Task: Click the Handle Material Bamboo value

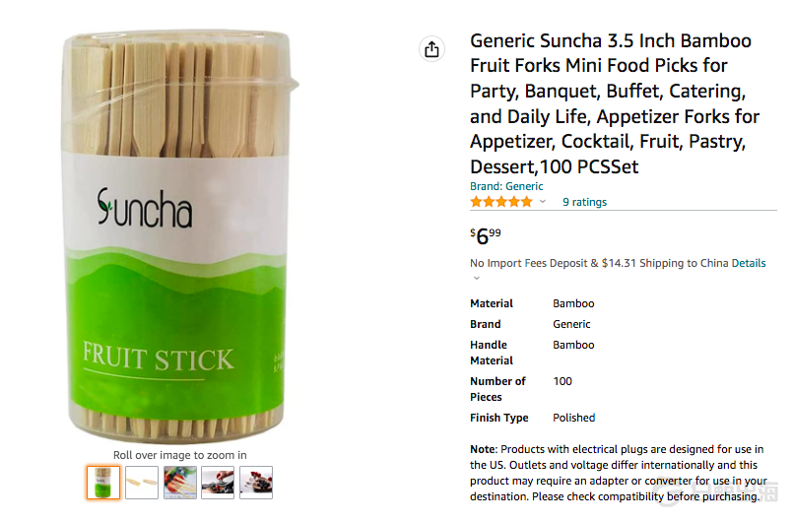Action: pos(573,345)
